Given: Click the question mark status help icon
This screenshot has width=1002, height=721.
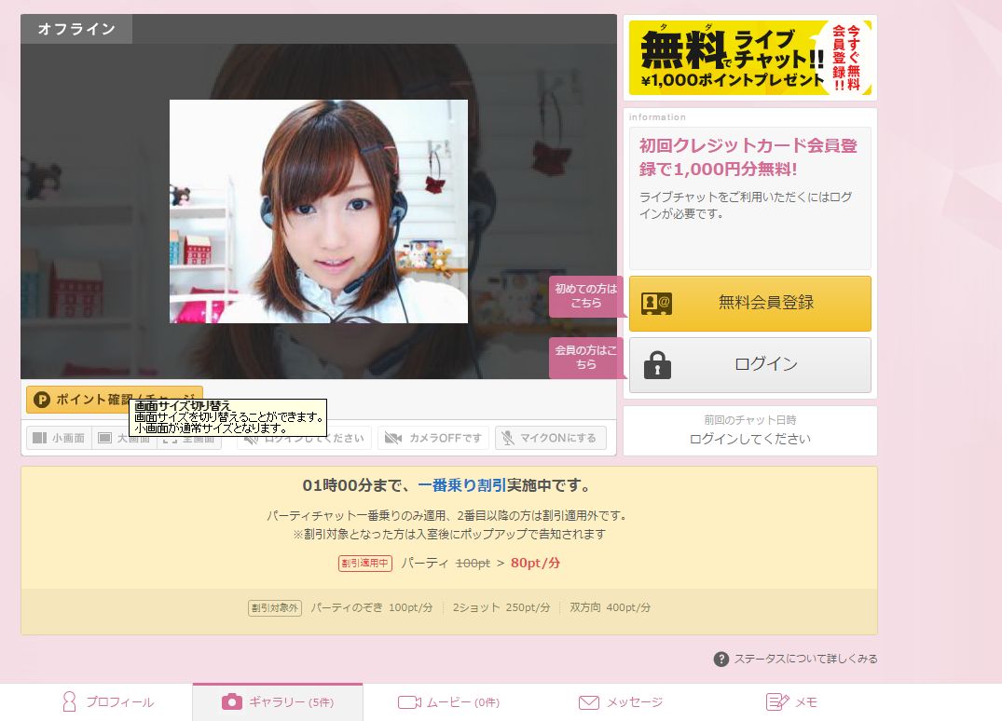Looking at the screenshot, I should click(x=721, y=660).
